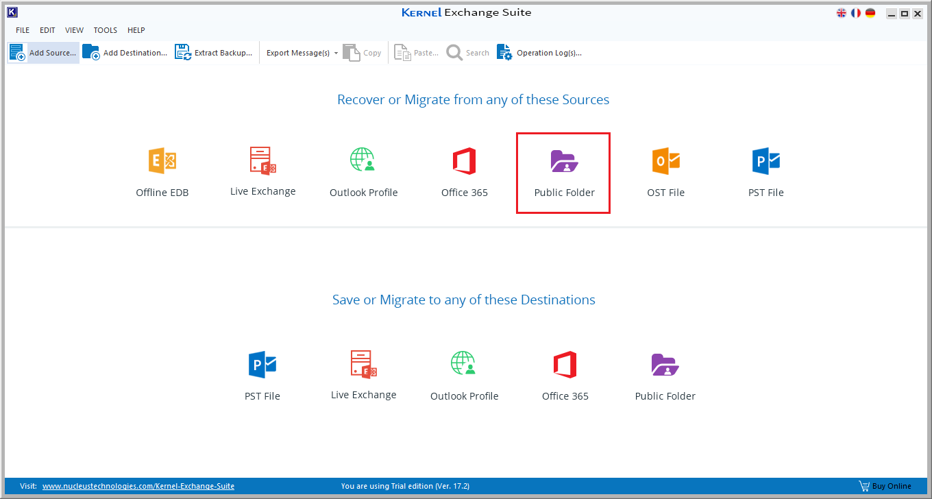Maximize the application window
Screen dimensions: 932x499
point(905,13)
